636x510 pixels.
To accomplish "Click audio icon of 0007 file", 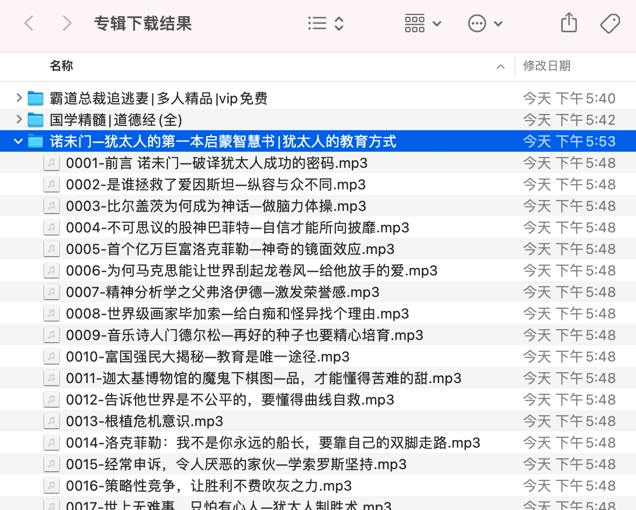I will point(52,292).
